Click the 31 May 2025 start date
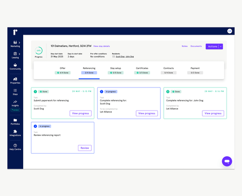 pos(57,56)
